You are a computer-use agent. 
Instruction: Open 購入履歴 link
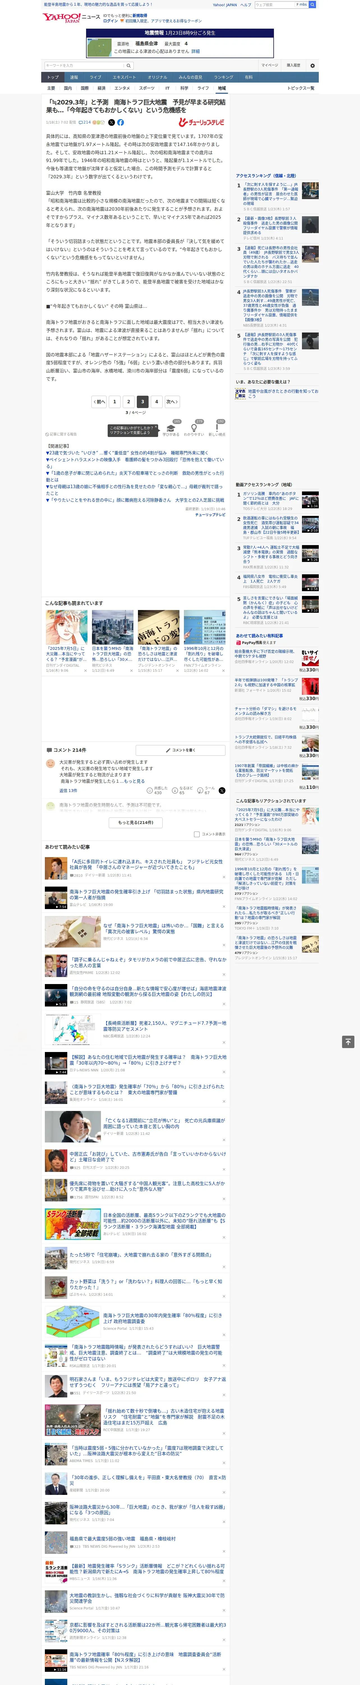[293, 65]
